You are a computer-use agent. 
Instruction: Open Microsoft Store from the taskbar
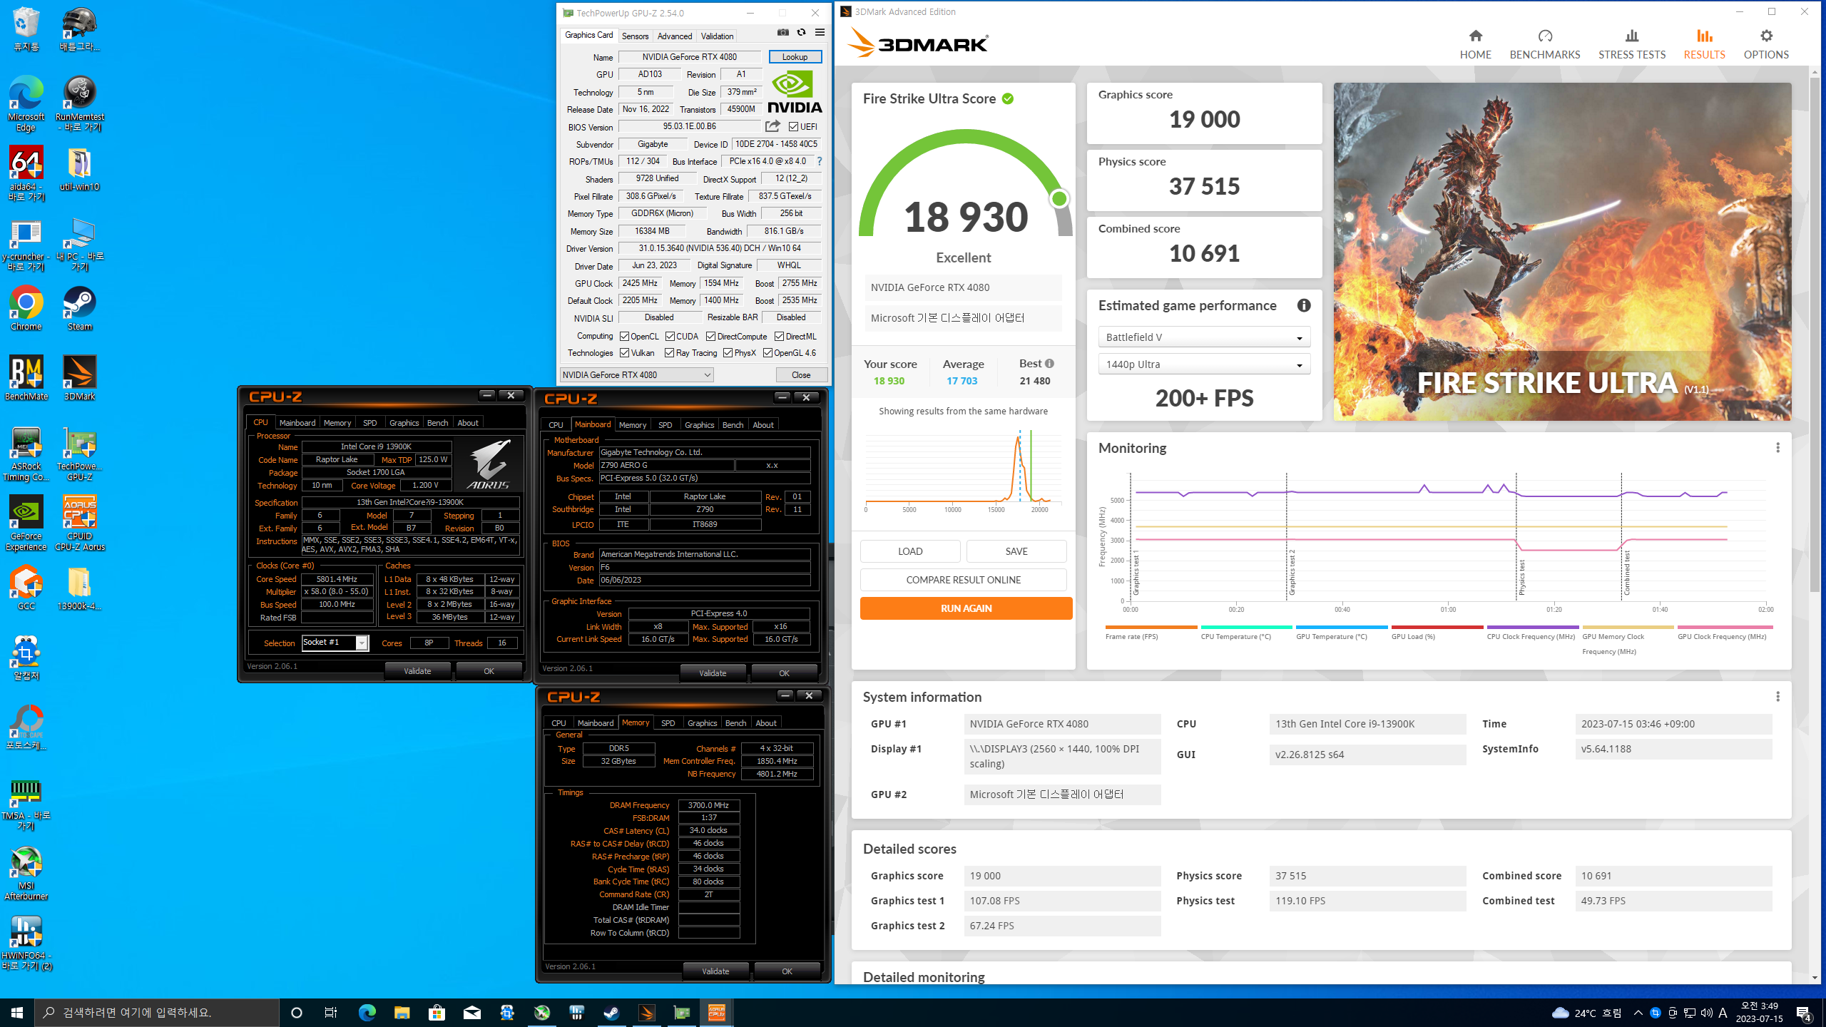pos(437,1013)
